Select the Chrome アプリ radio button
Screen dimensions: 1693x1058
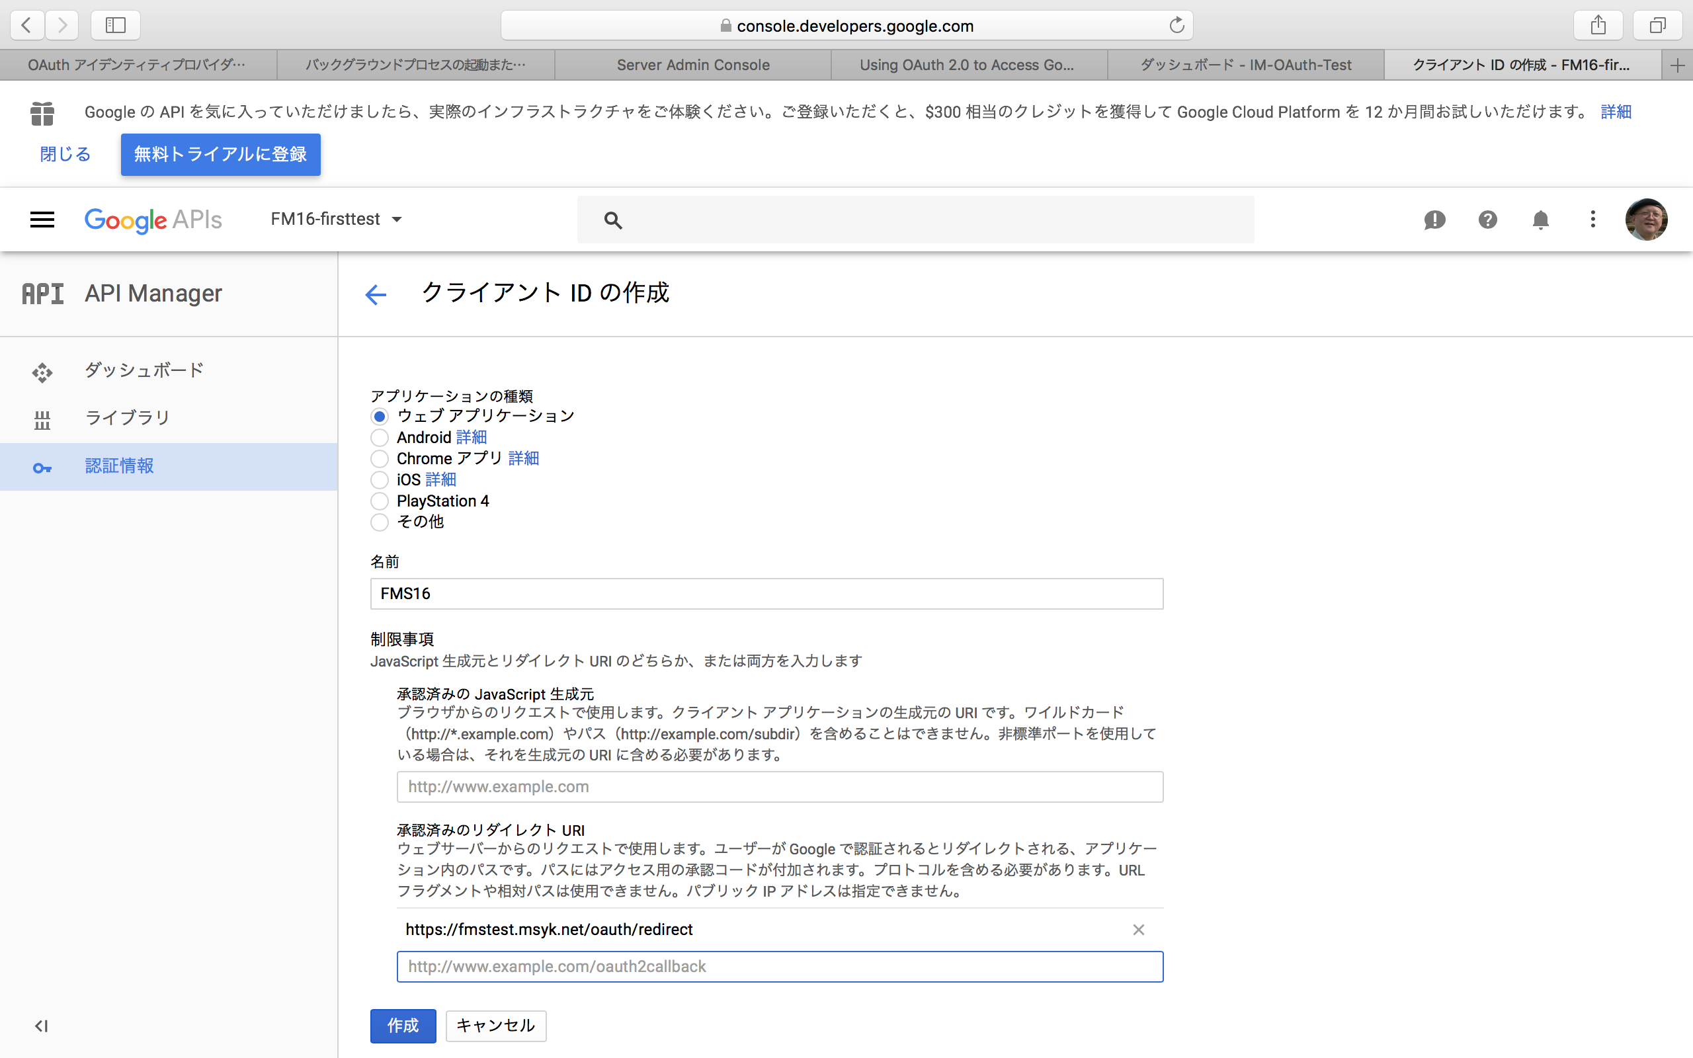tap(379, 459)
